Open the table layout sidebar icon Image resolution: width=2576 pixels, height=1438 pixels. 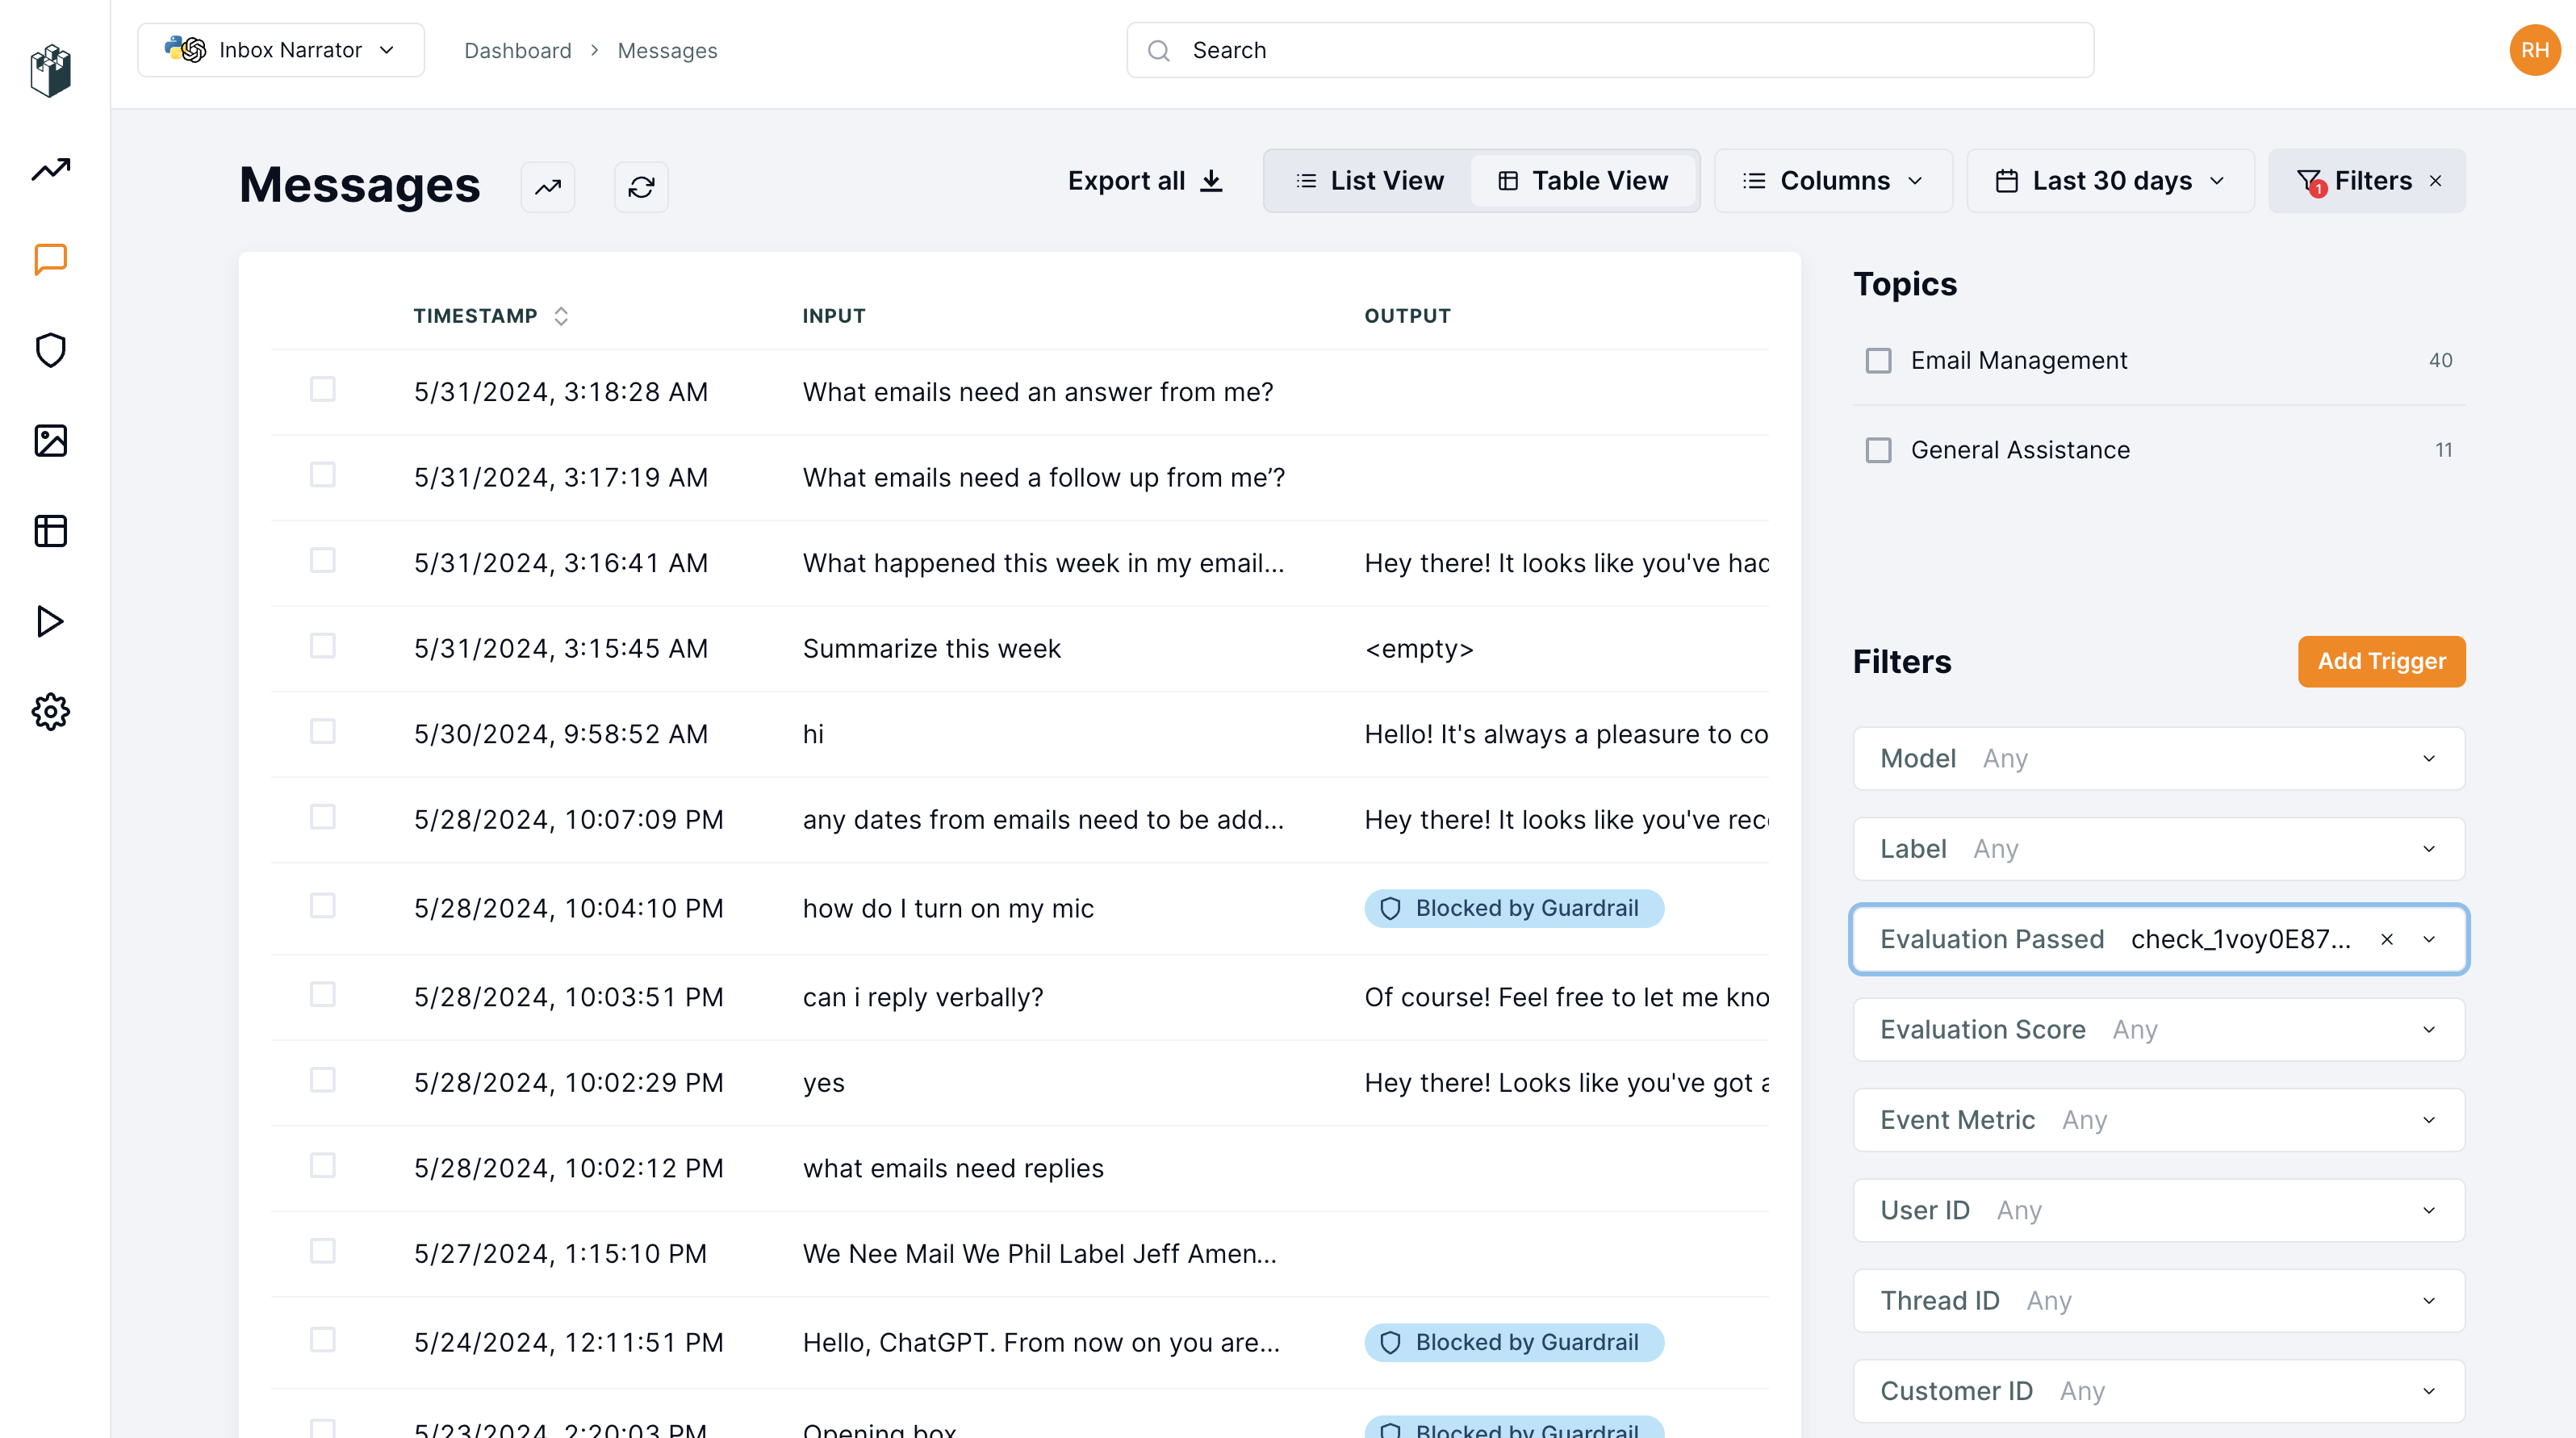[51, 531]
